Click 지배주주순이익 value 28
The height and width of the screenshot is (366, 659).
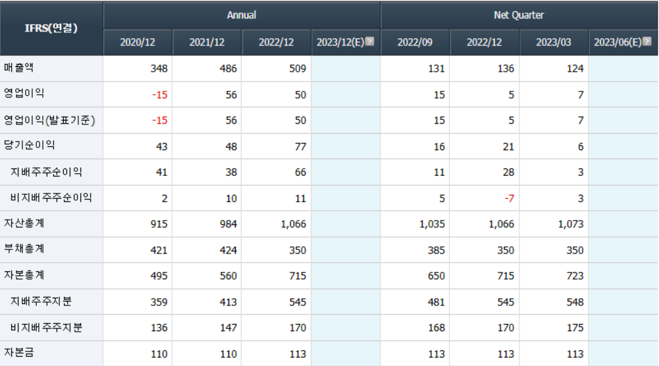point(508,172)
